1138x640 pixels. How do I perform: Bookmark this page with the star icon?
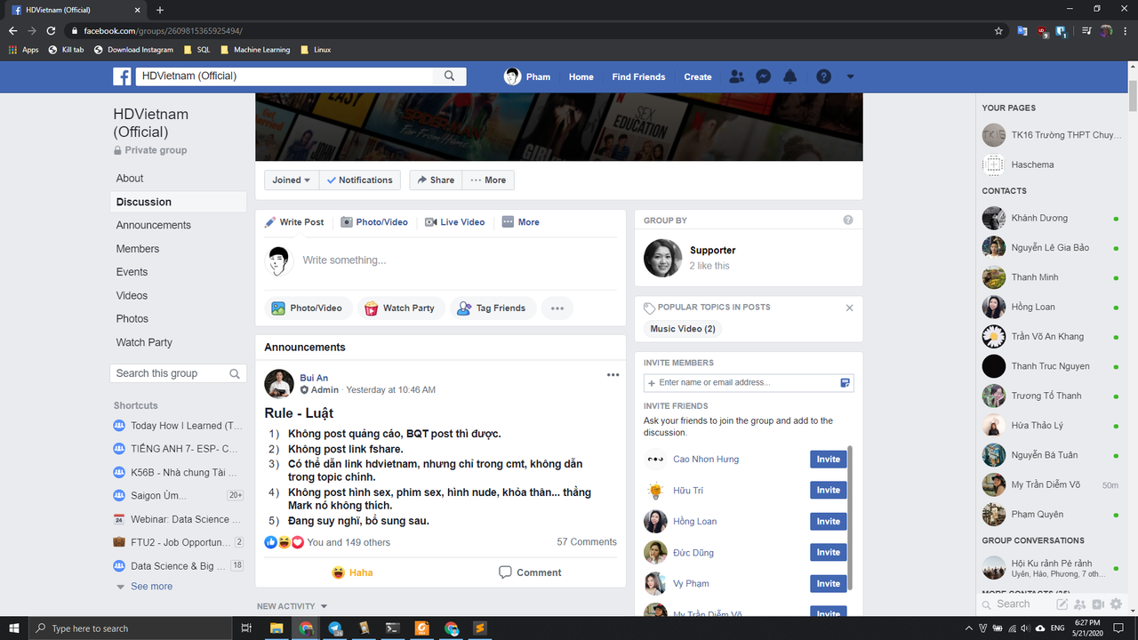click(999, 30)
